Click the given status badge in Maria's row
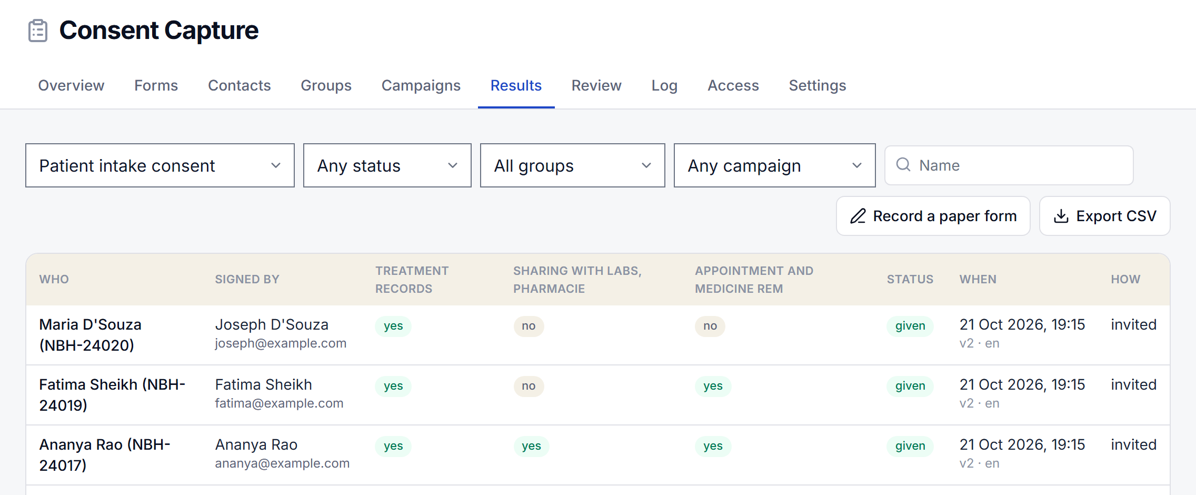The image size is (1196, 495). tap(910, 326)
